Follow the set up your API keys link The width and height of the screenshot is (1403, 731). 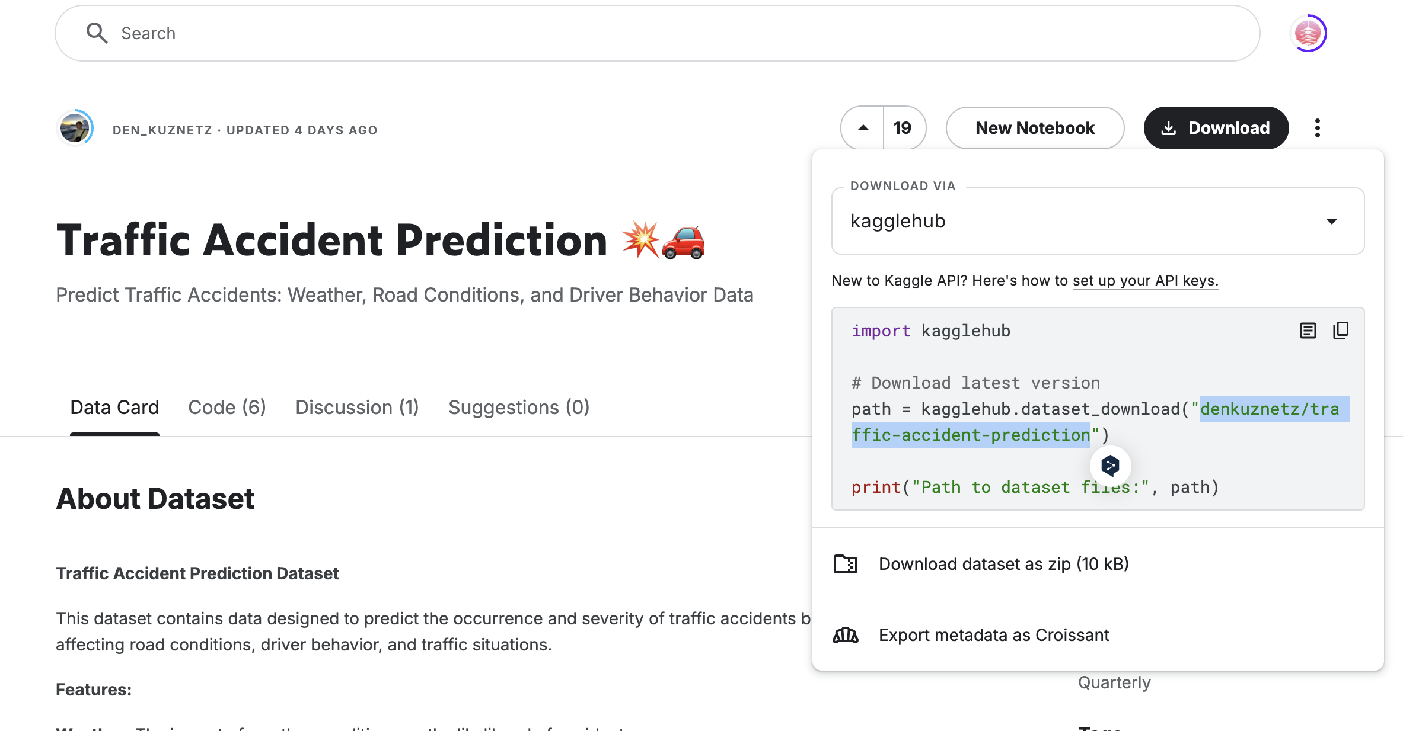coord(1145,281)
